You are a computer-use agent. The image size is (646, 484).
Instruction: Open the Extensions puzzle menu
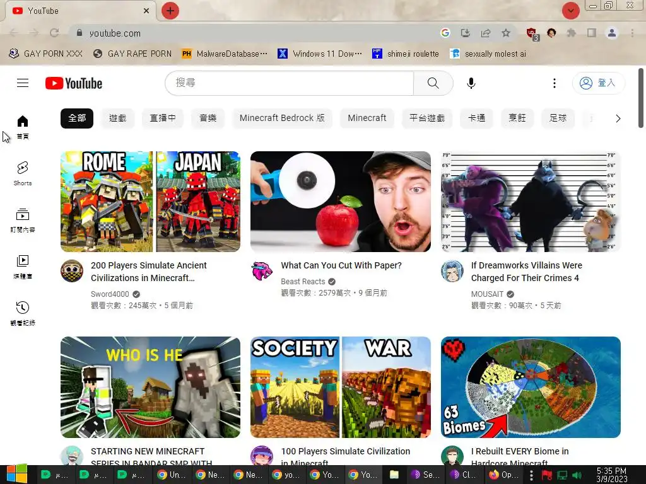coord(571,33)
